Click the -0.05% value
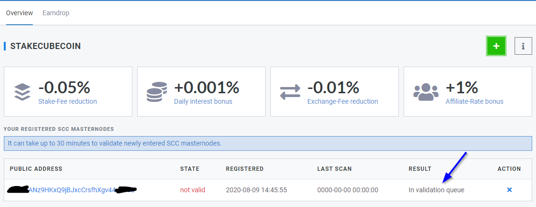The width and height of the screenshot is (536, 207). point(64,87)
